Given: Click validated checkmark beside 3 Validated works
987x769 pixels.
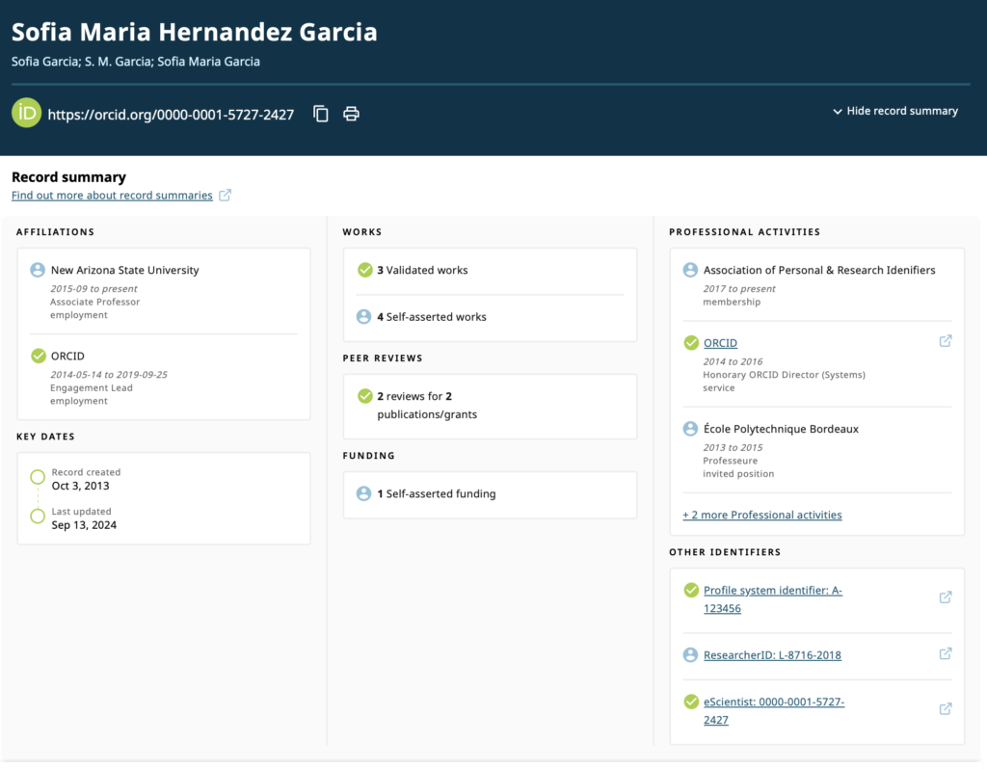Looking at the screenshot, I should point(365,271).
